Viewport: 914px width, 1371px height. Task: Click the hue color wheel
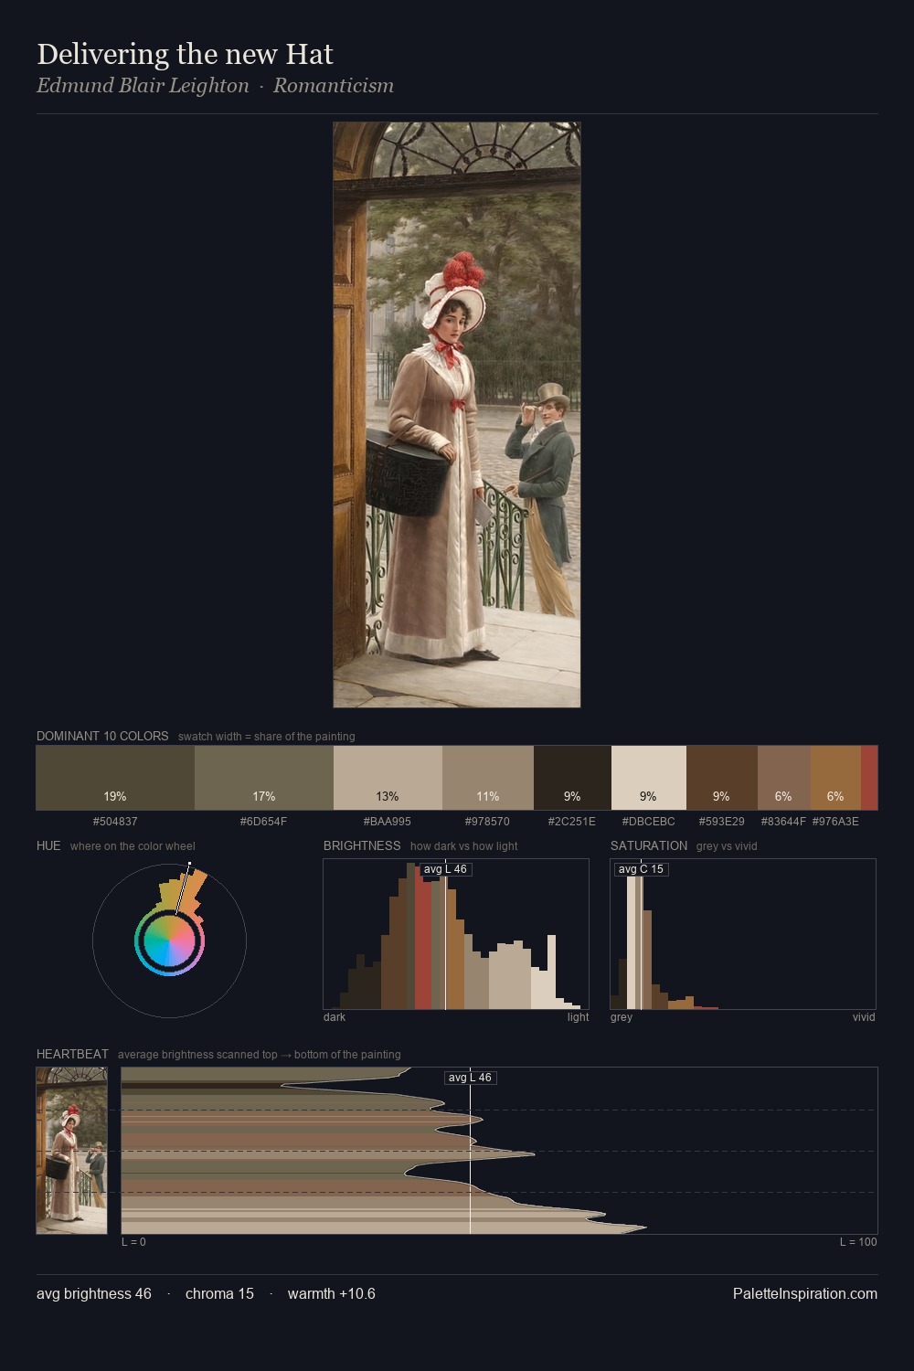169,941
